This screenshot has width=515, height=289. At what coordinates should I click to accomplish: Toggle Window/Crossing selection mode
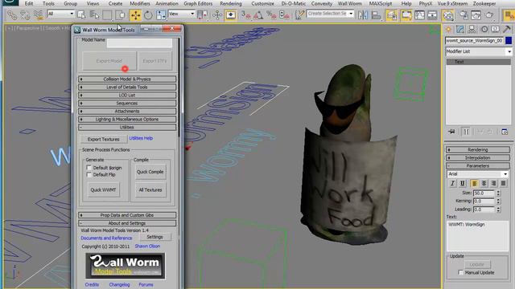pos(121,15)
